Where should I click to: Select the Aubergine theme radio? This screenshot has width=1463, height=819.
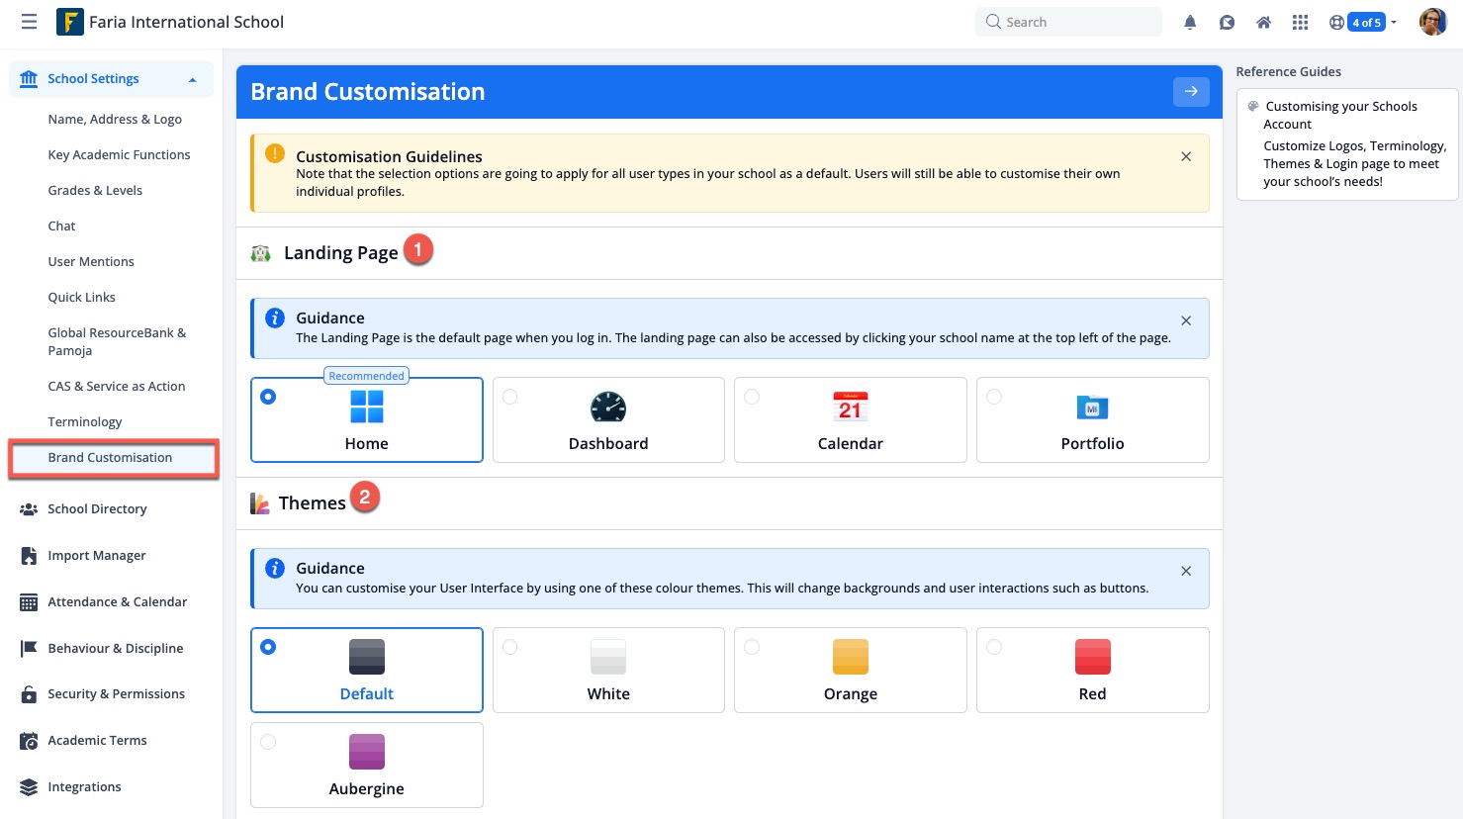(x=268, y=742)
